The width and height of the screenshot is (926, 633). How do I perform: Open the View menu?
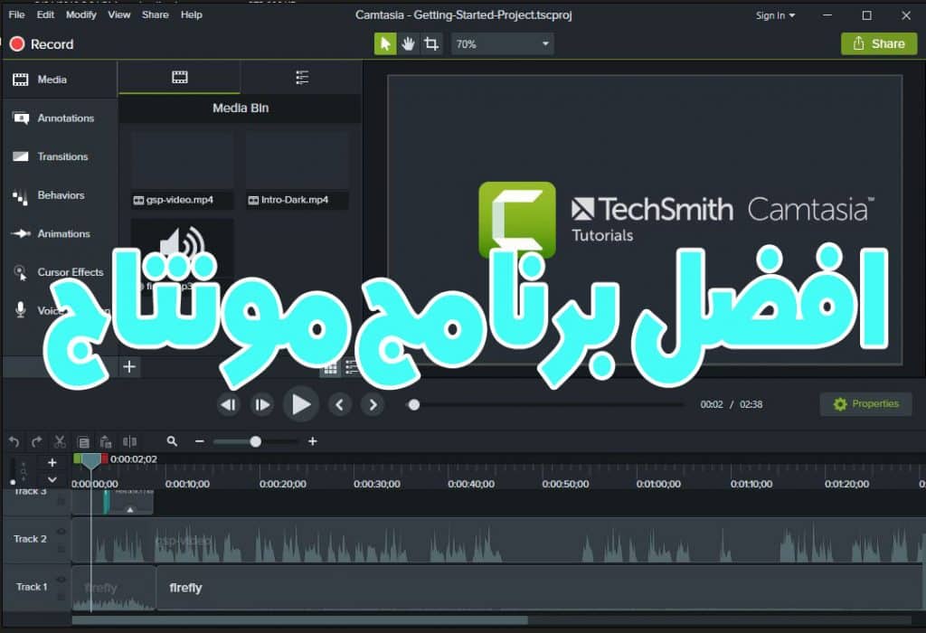pyautogui.click(x=118, y=14)
